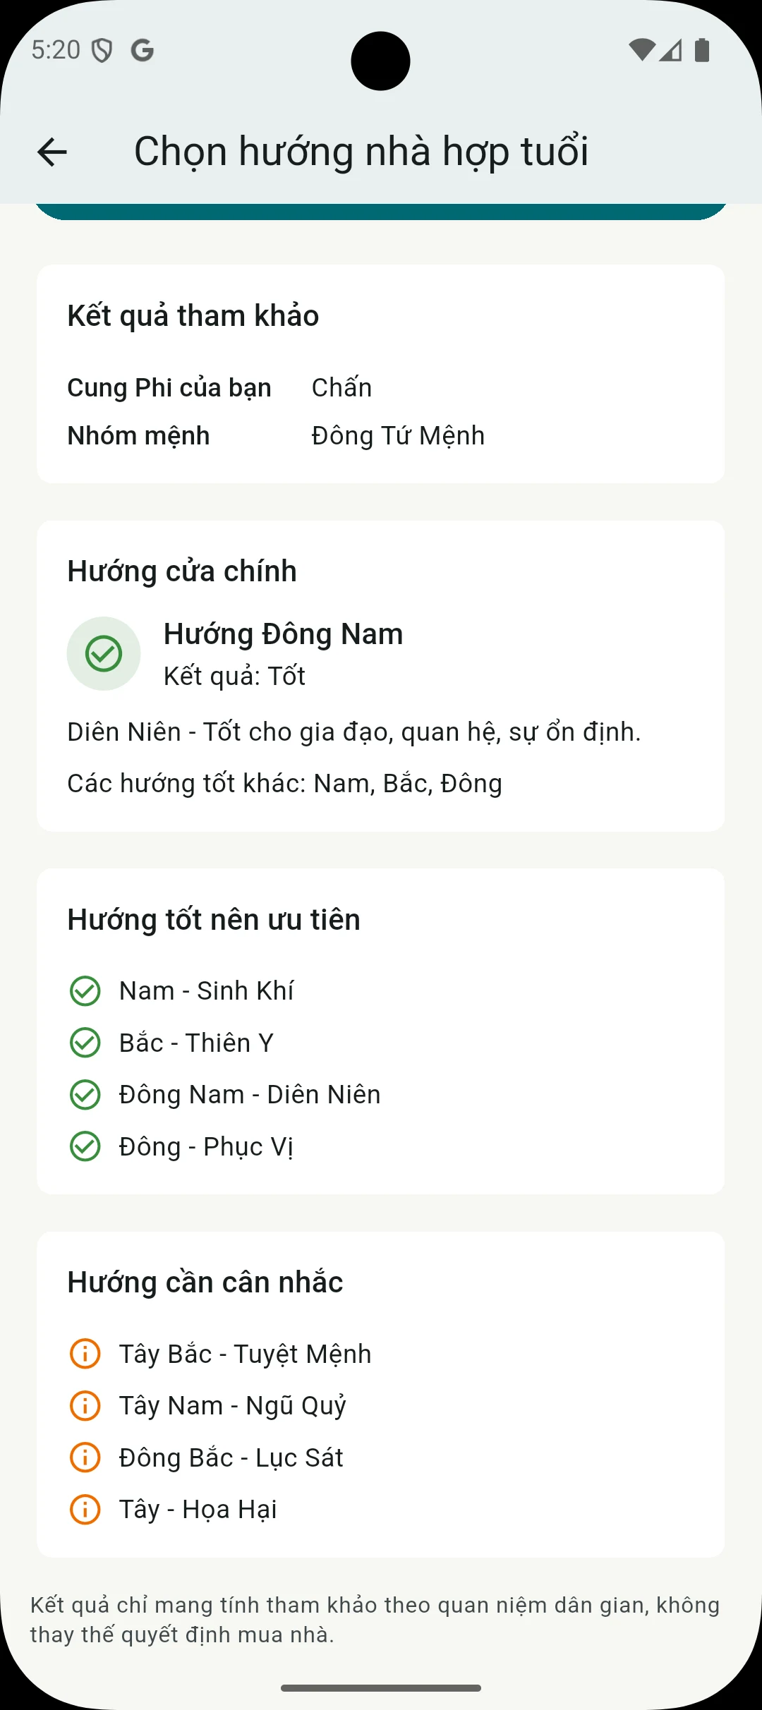Tap the battery icon in status bar
The image size is (762, 1710).
click(x=702, y=50)
